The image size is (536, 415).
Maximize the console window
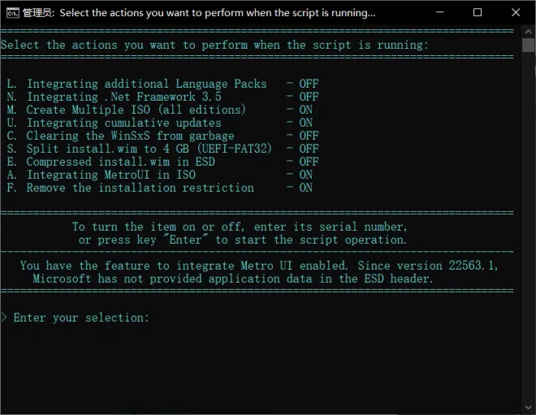[478, 12]
